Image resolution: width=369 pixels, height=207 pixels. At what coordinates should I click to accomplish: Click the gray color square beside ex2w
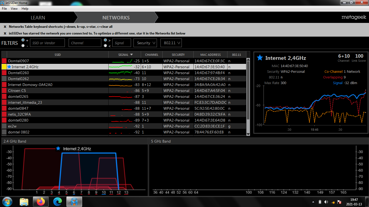pyautogui.click(x=4, y=126)
